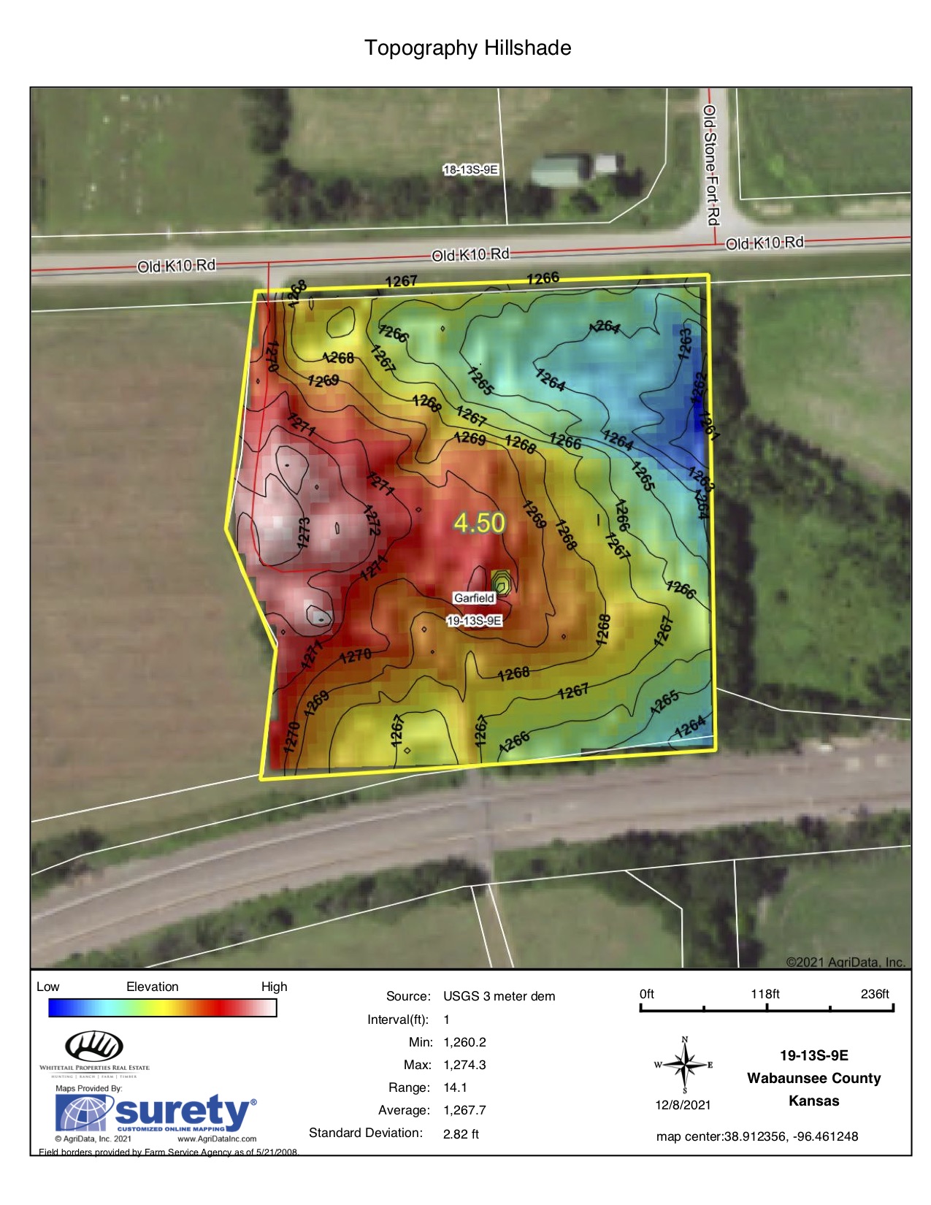This screenshot has height=1205, width=931.
Task: Click the Old Stone Fort Rd label
Action: (x=710, y=165)
